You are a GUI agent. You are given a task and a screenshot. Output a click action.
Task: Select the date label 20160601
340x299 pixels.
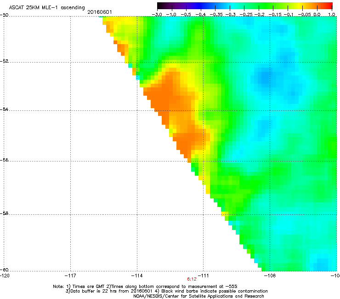pos(100,12)
